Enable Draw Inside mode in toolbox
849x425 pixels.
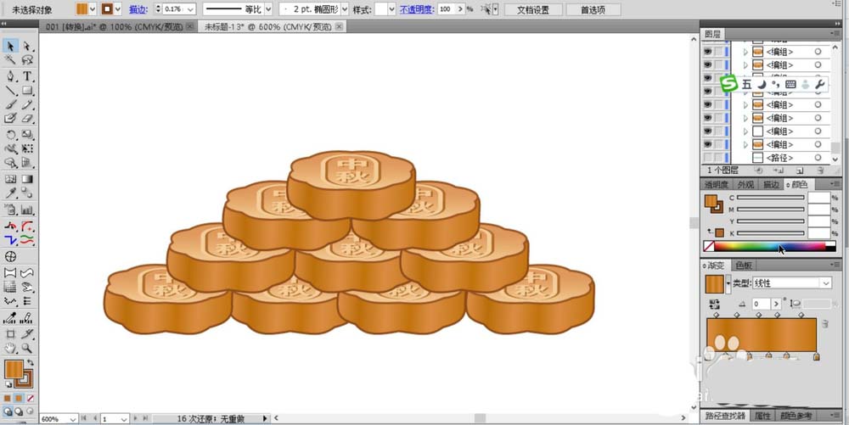[x=29, y=411]
